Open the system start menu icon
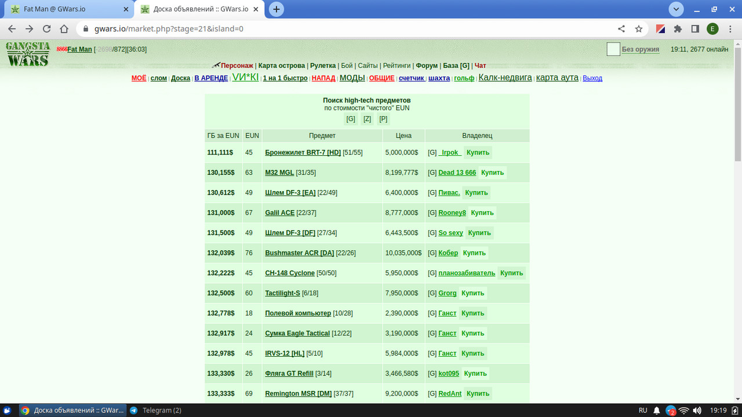This screenshot has height=417, width=742. point(8,410)
